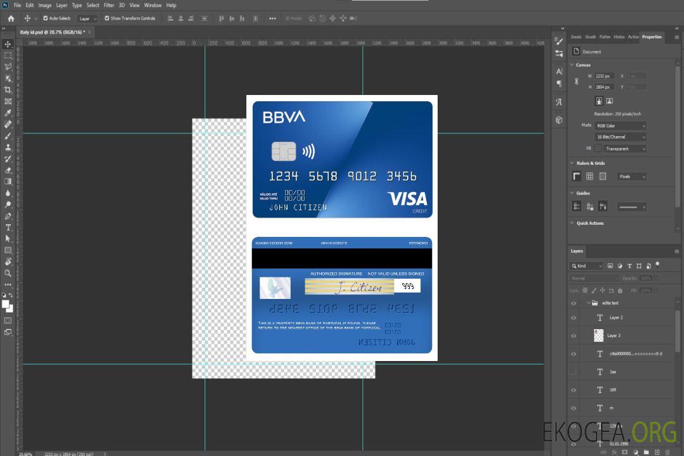The image size is (684, 456).
Task: Select the Pen tool
Action: pos(8,216)
